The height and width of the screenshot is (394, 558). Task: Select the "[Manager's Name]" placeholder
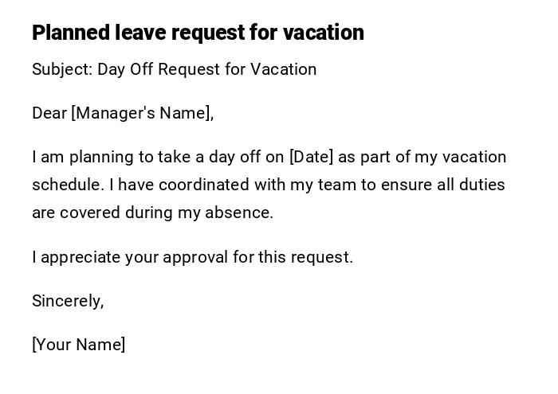[143, 113]
